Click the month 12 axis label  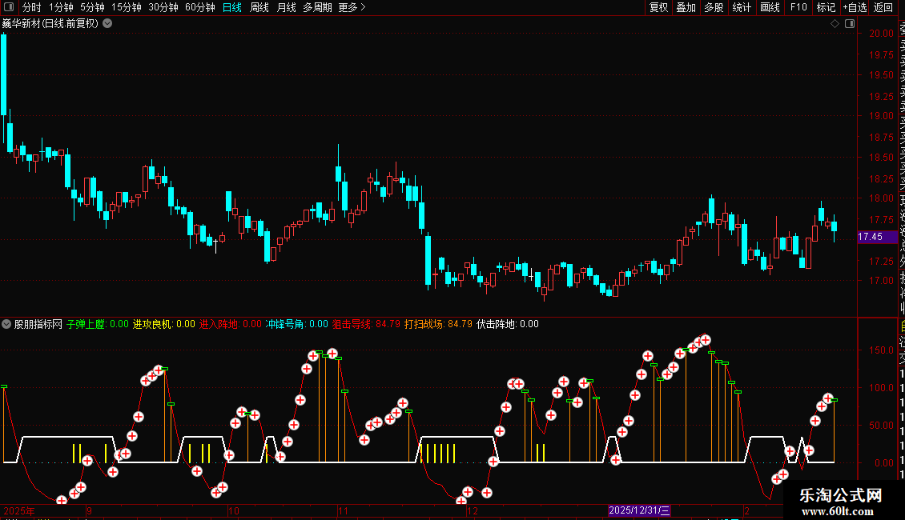tap(473, 510)
